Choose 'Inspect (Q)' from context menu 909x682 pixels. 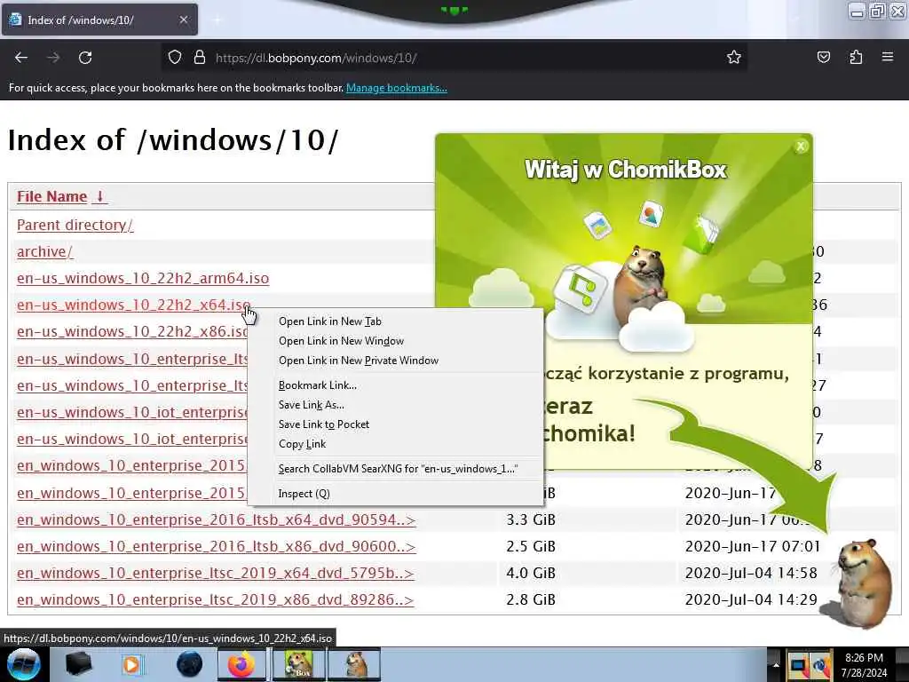click(304, 494)
